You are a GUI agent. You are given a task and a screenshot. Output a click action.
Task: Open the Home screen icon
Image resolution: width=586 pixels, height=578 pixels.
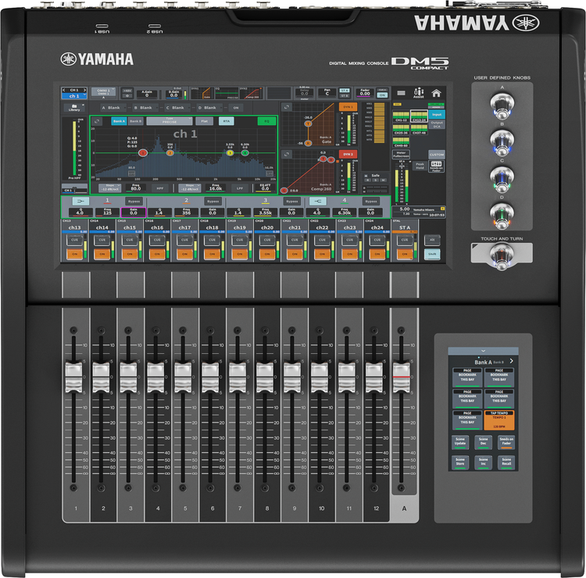(436, 93)
